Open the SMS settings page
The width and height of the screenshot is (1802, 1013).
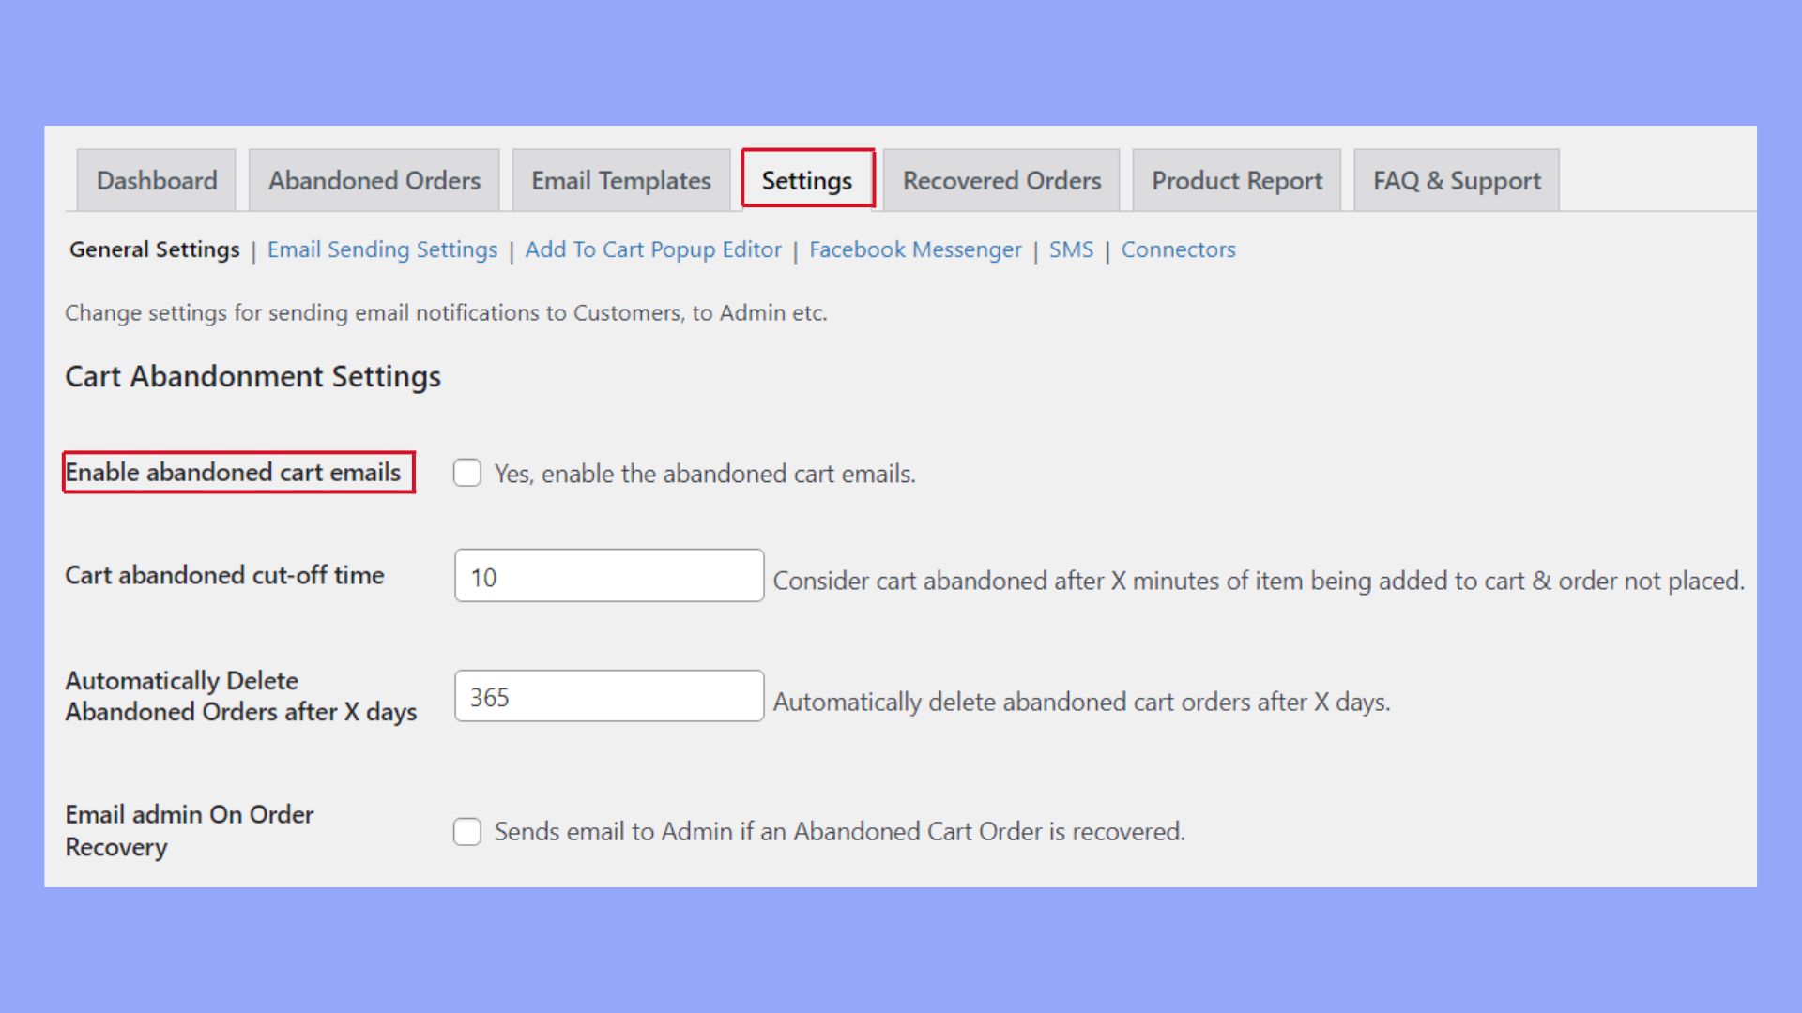pyautogui.click(x=1073, y=249)
